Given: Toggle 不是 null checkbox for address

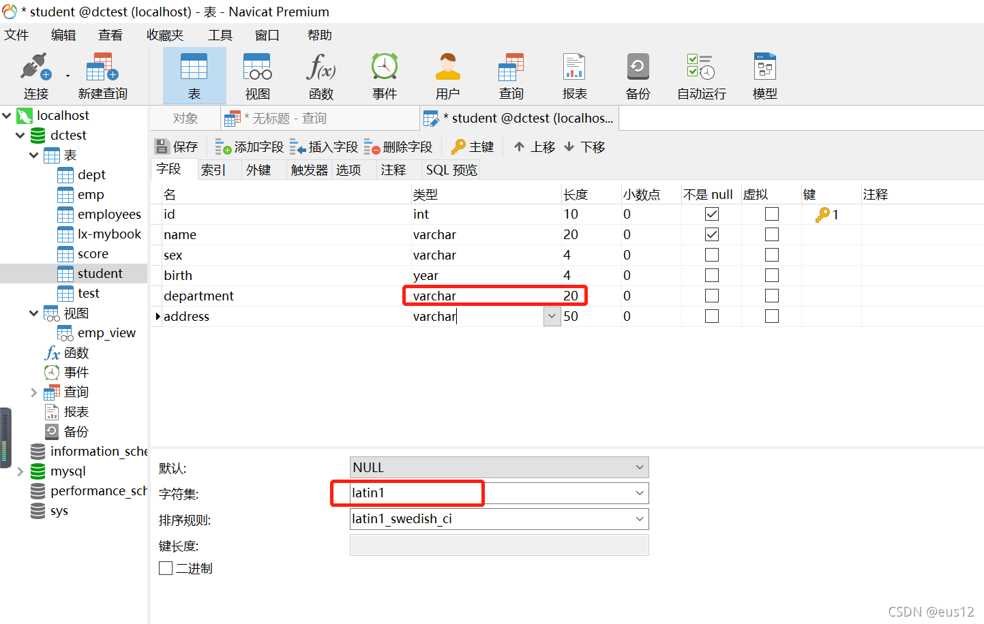Looking at the screenshot, I should (712, 316).
